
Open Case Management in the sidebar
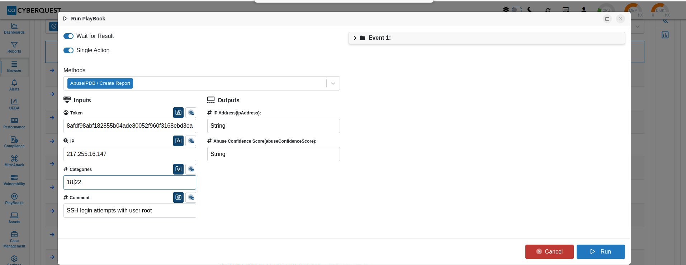coord(14,240)
